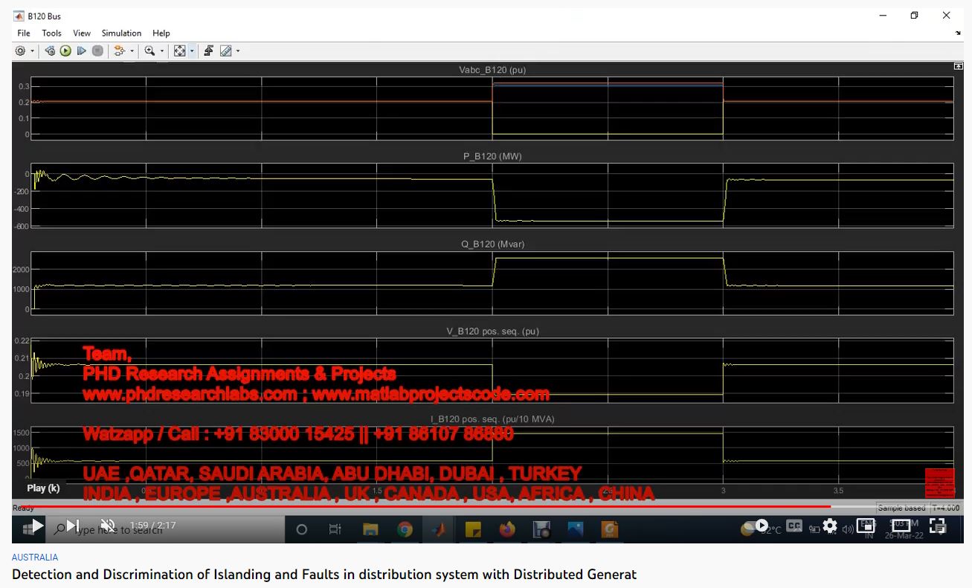972x588 pixels.
Task: Expand the Measurements dropdown arrow
Action: [237, 51]
